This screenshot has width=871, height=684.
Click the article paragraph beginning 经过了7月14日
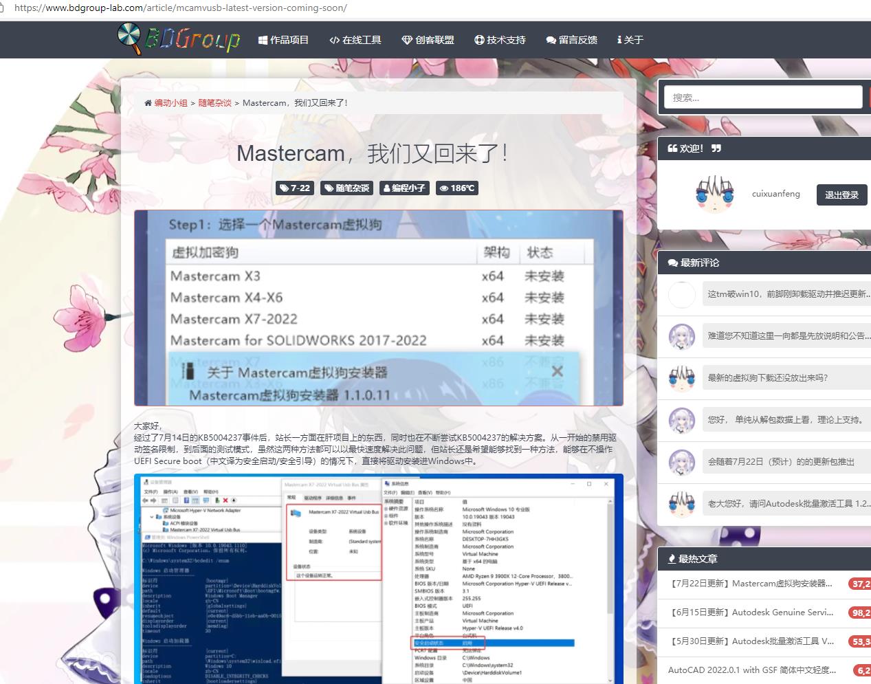point(375,449)
